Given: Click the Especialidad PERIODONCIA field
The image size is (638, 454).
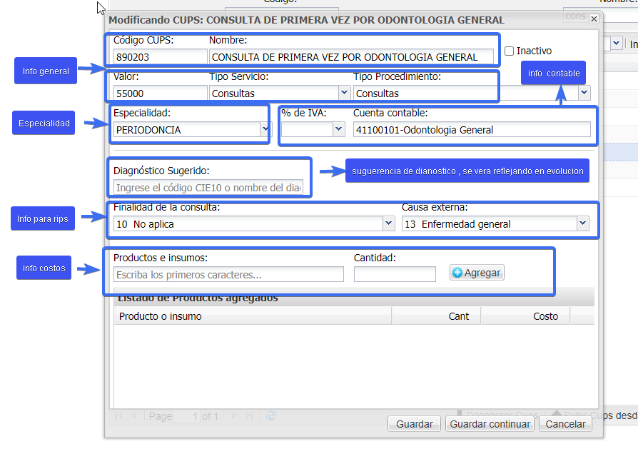Looking at the screenshot, I should tap(187, 130).
